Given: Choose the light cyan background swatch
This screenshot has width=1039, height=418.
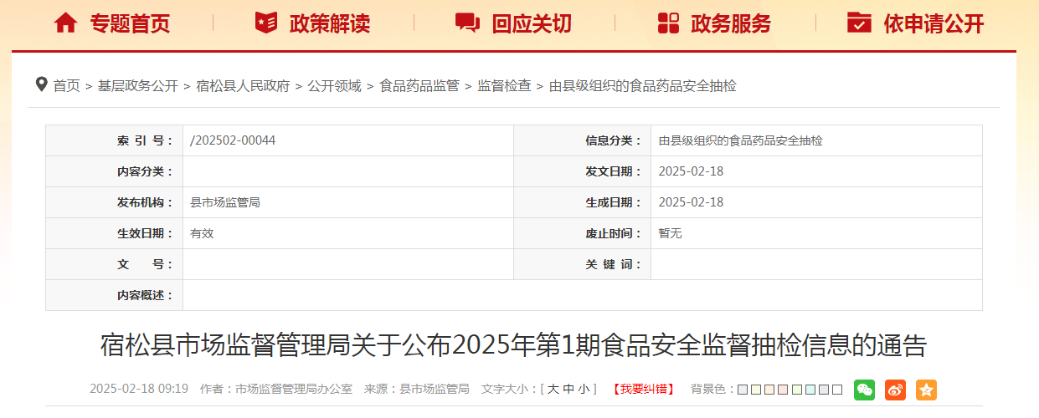Looking at the screenshot, I should [810, 390].
